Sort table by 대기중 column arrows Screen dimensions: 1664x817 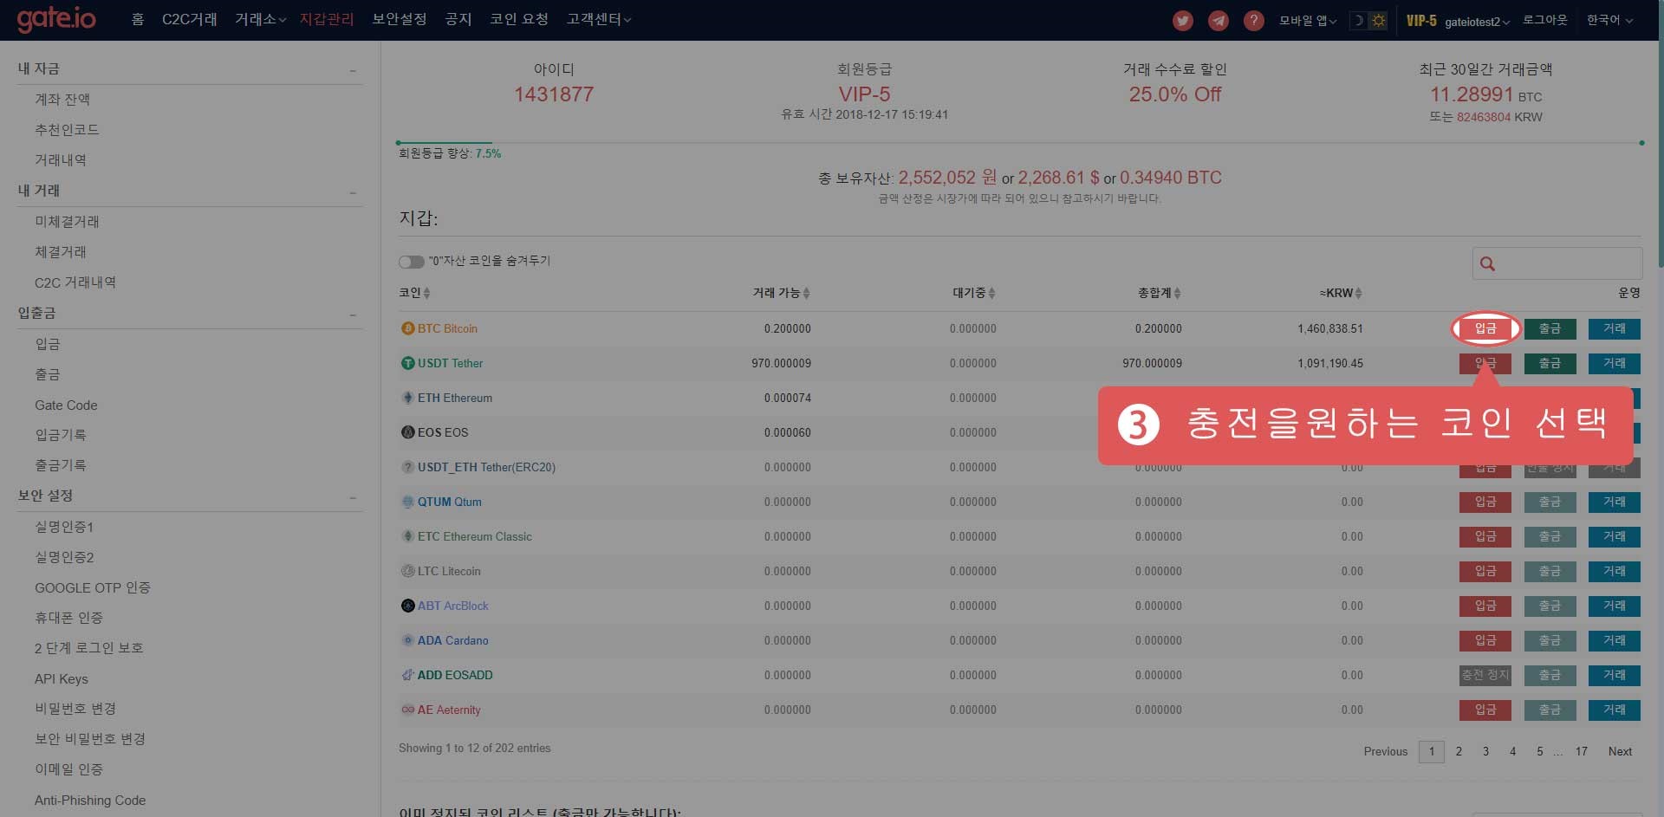click(x=991, y=294)
